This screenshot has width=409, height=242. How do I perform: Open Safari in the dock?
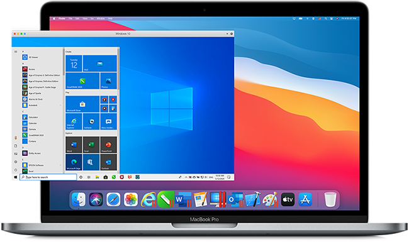(113, 199)
